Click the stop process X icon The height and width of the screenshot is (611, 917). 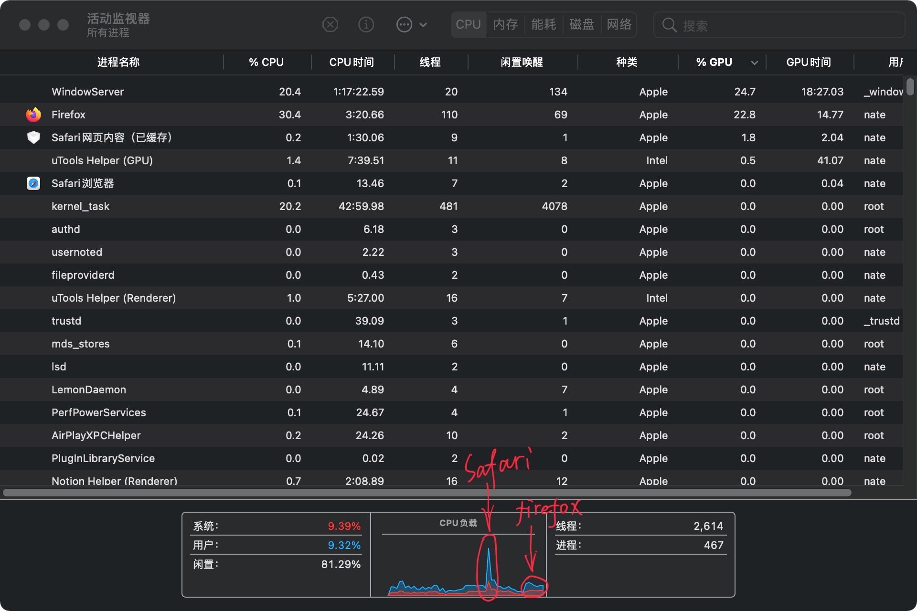330,24
